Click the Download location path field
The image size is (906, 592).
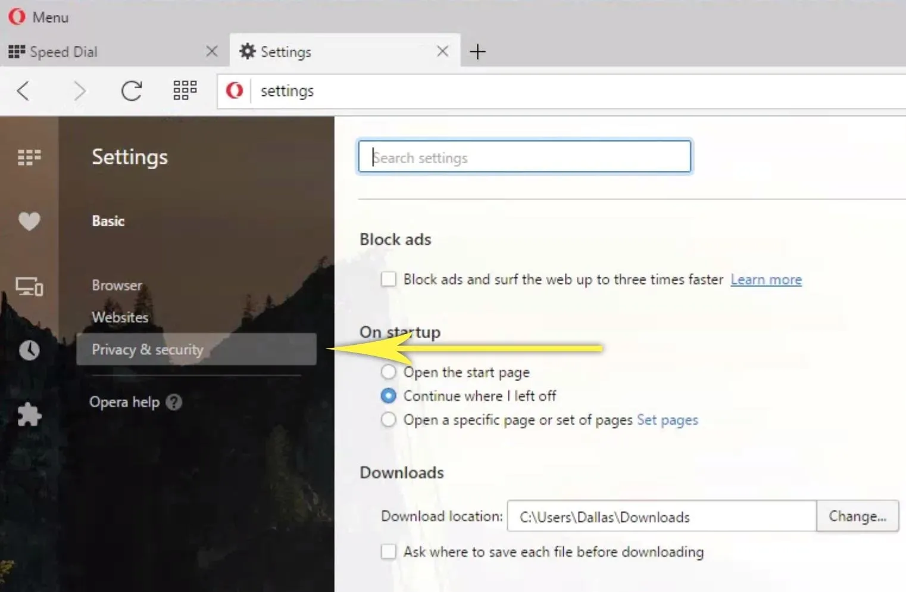(x=661, y=516)
